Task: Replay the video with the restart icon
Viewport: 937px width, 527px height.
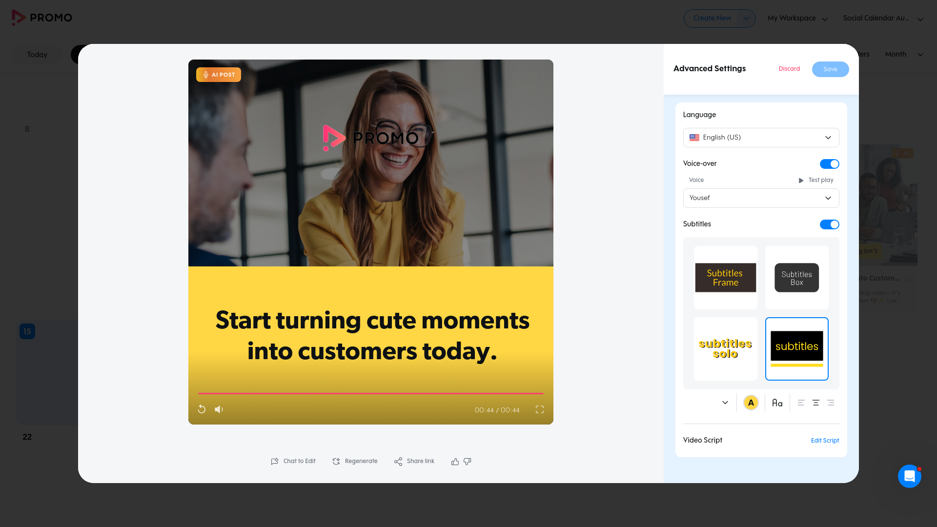Action: [x=202, y=409]
